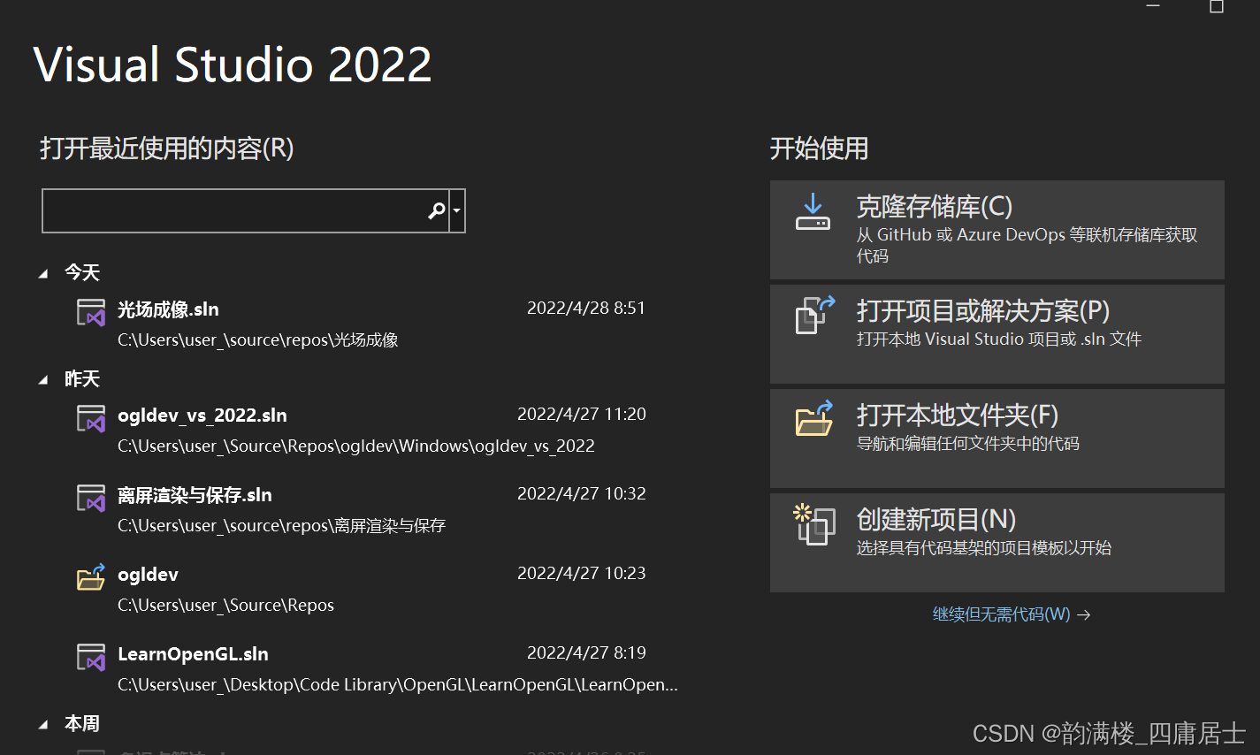The width and height of the screenshot is (1260, 755).
Task: Open recent solution ogldev_vs_2022.sln
Action: 202,416
